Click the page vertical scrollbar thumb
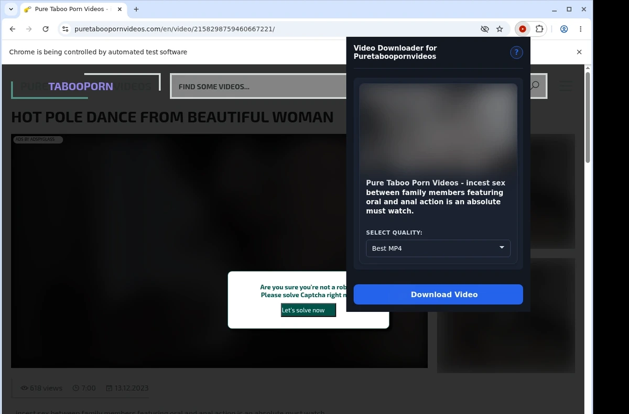The image size is (629, 414). click(x=588, y=117)
